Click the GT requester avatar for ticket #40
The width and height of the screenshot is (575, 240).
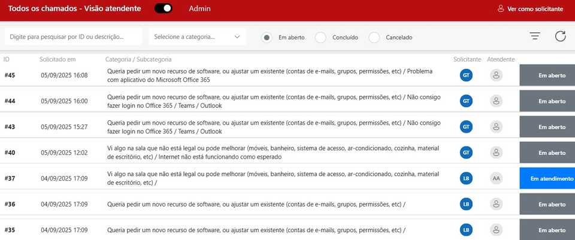466,153
